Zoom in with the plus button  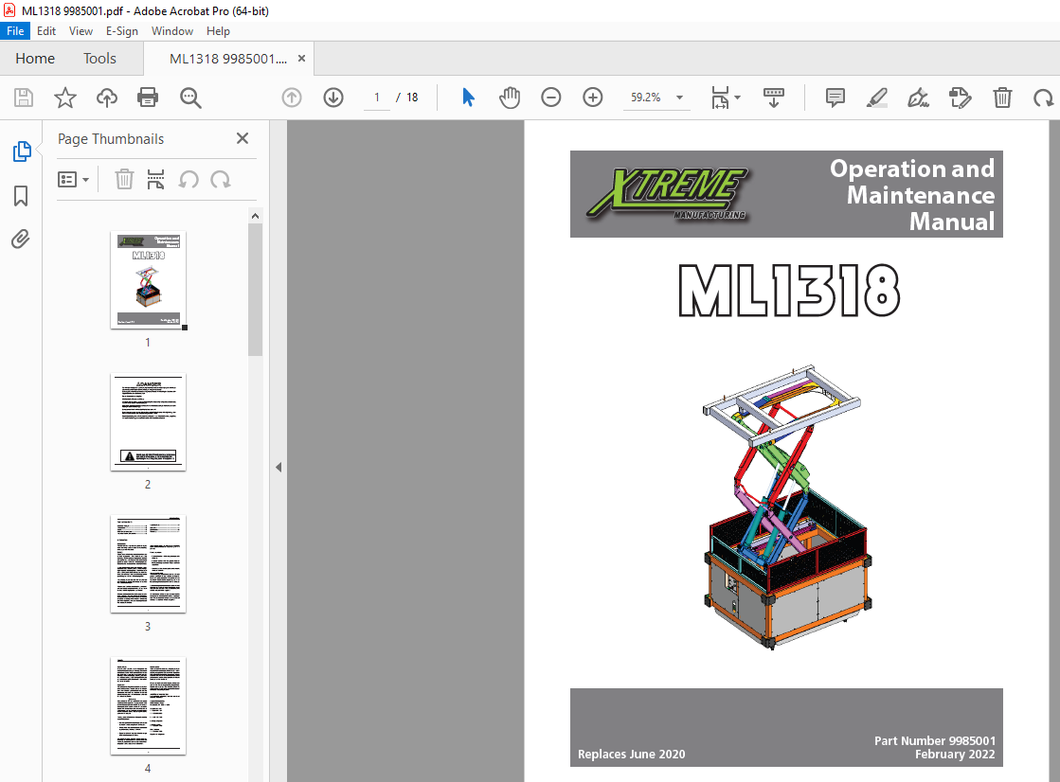(x=593, y=98)
